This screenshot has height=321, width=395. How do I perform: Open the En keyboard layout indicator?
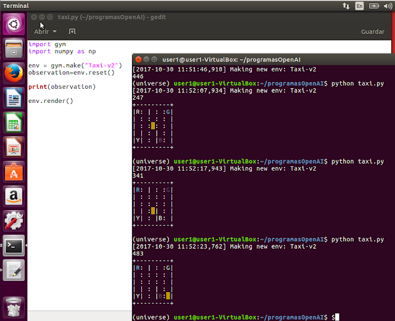point(359,6)
